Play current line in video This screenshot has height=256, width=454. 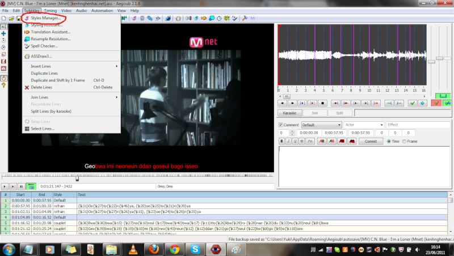point(13,187)
